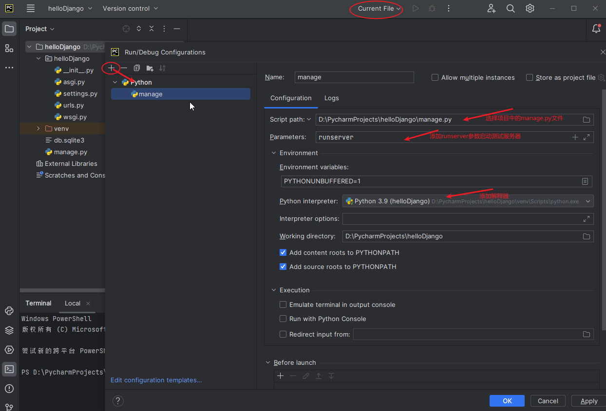Open the Code With Me add-user icon
This screenshot has width=606, height=411.
click(492, 8)
